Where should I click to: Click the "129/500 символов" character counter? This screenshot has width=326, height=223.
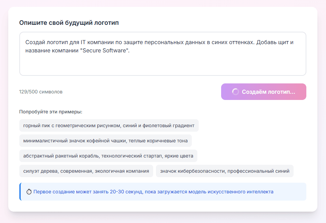41,92
